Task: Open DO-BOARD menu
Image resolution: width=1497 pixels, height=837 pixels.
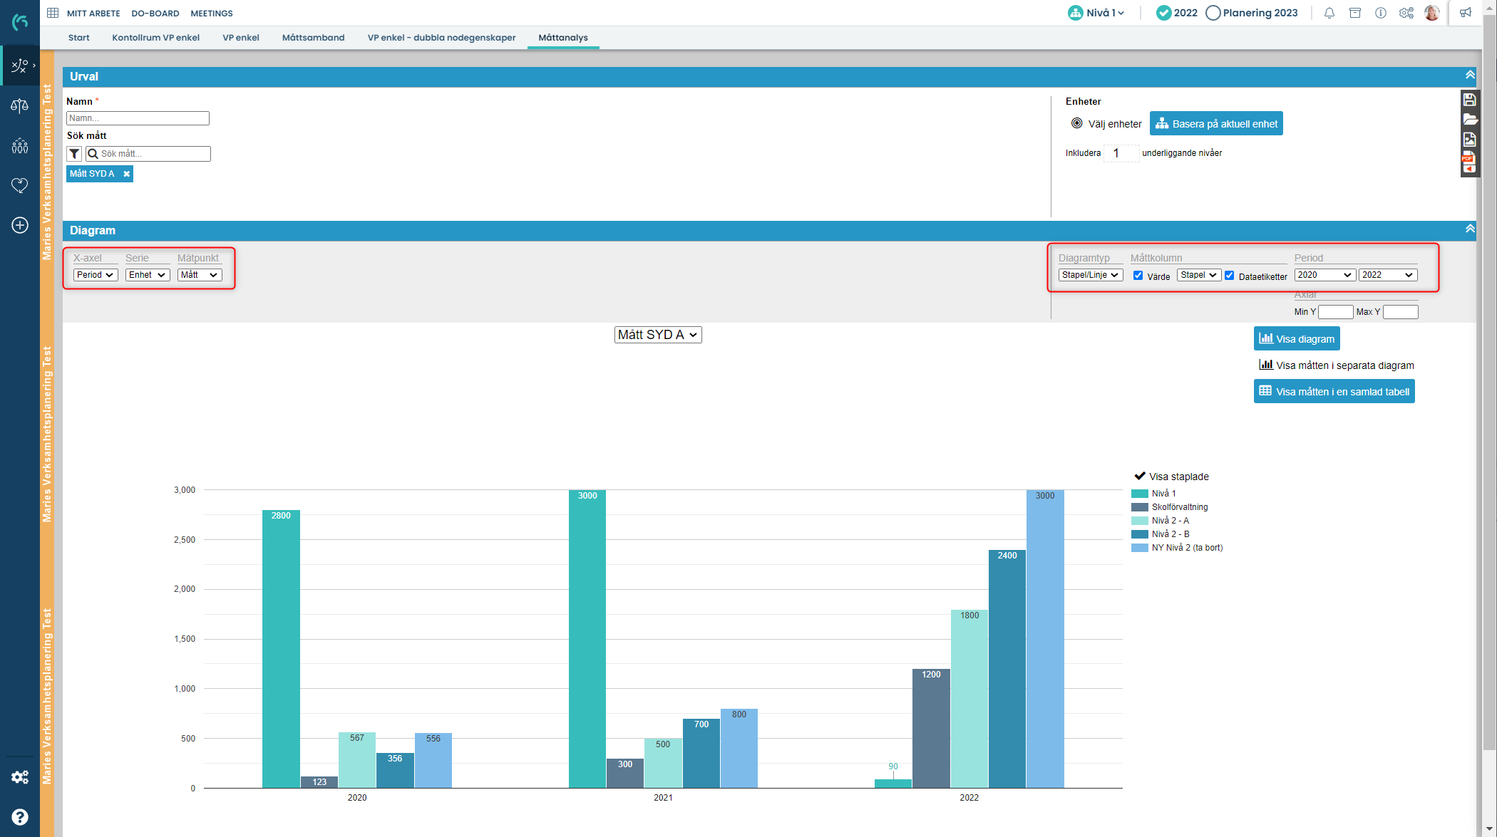Action: point(155,14)
